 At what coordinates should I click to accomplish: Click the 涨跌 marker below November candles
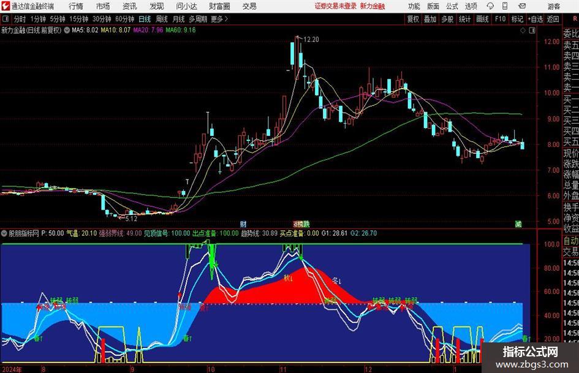[x=301, y=224]
